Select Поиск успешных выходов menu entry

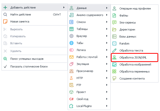27,59
